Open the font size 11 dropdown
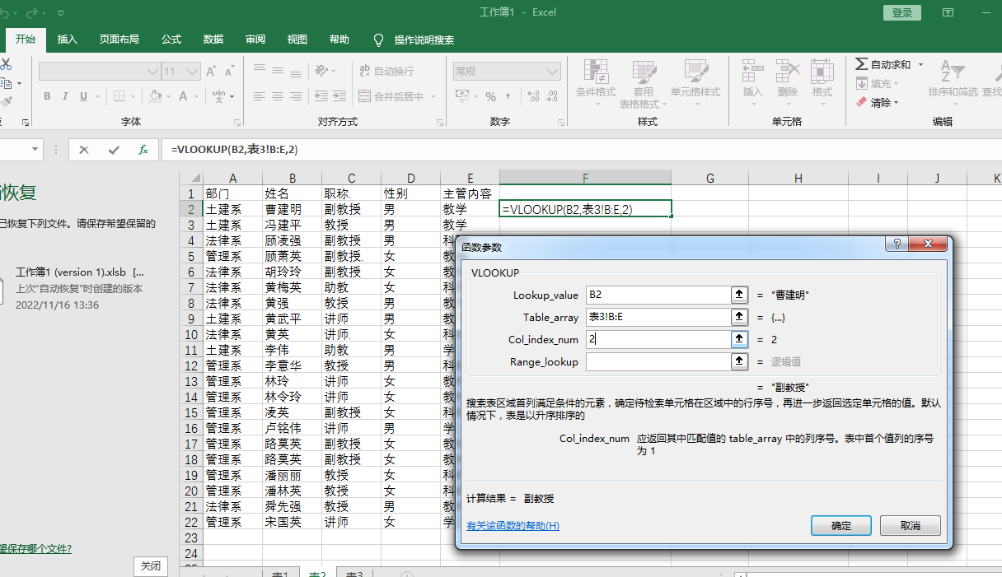Viewport: 1002px width, 577px height. pyautogui.click(x=194, y=72)
